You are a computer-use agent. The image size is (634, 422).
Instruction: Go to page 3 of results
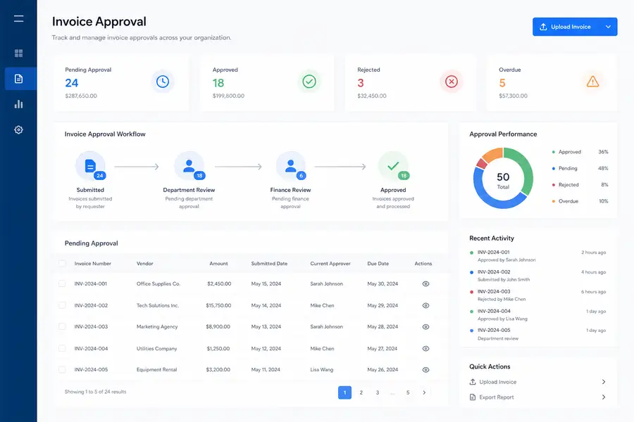coord(378,392)
